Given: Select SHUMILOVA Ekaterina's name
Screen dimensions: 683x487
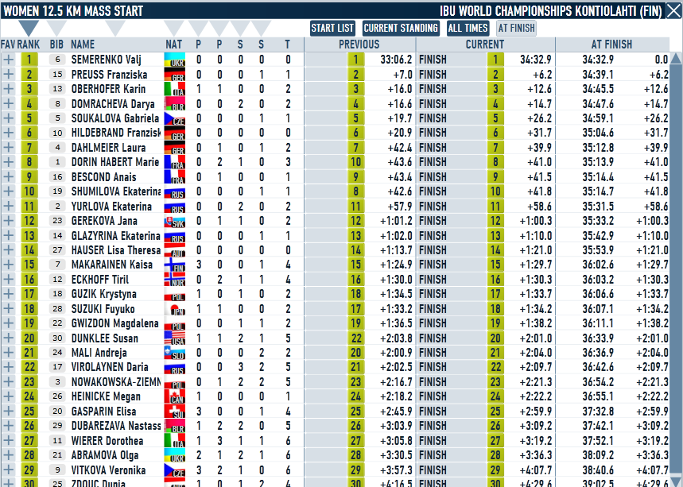Looking at the screenshot, I should click(116, 191).
